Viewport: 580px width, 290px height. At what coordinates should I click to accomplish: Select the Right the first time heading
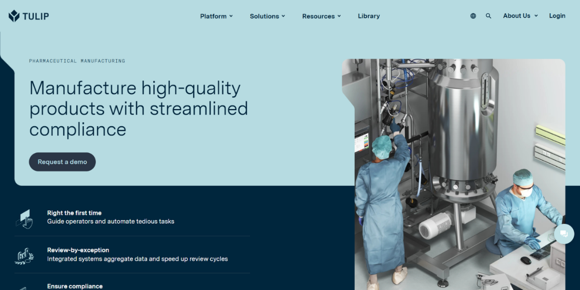tap(74, 213)
